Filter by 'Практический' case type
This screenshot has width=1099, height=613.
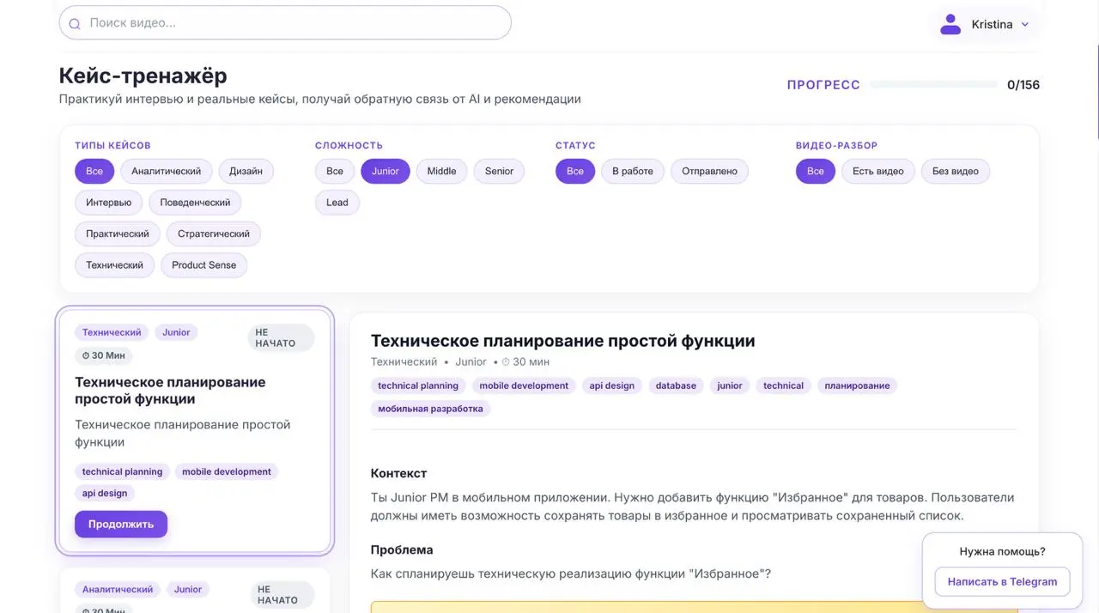(118, 234)
